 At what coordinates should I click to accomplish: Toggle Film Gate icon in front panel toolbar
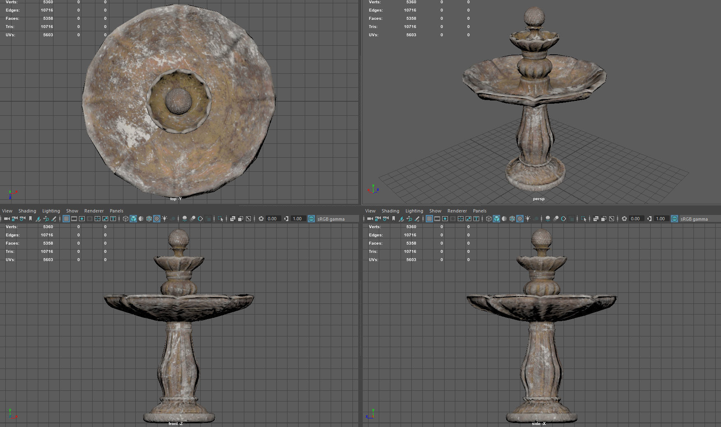click(74, 219)
